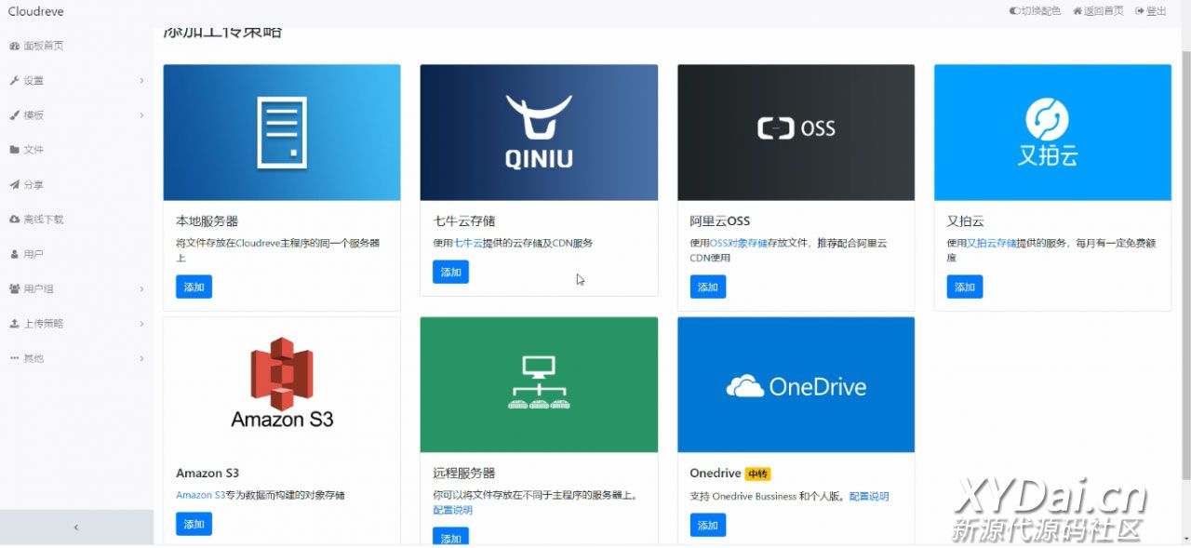Click 添加 under 七牛云存储
Image resolution: width=1191 pixels, height=548 pixels.
[x=450, y=272]
